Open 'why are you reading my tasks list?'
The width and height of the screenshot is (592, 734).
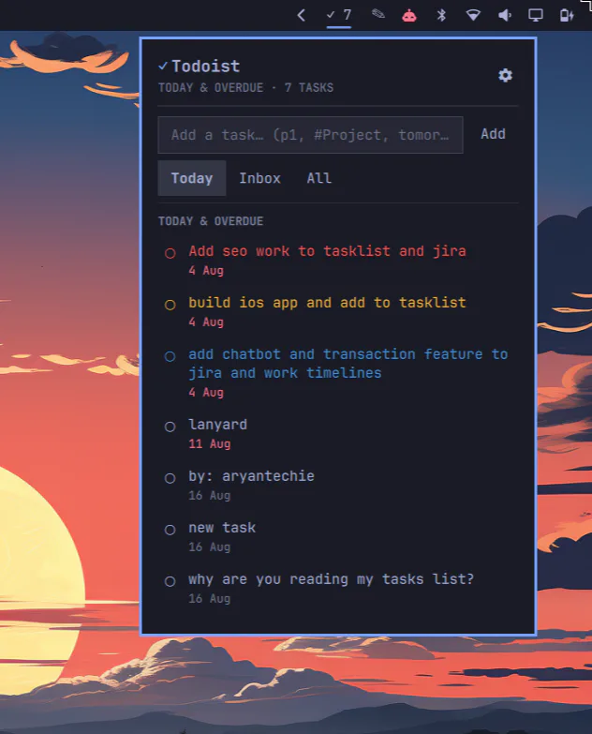[x=331, y=579]
